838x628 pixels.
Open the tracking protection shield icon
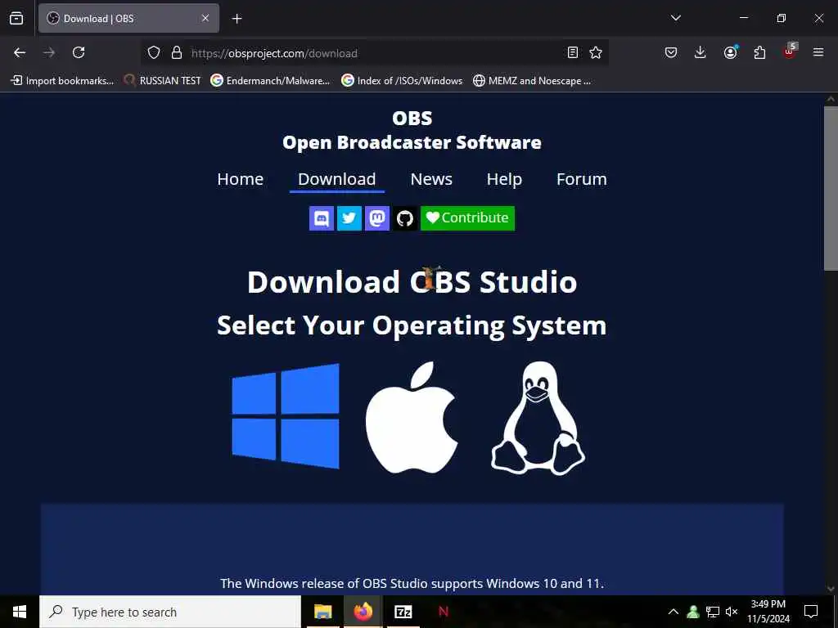pyautogui.click(x=154, y=52)
